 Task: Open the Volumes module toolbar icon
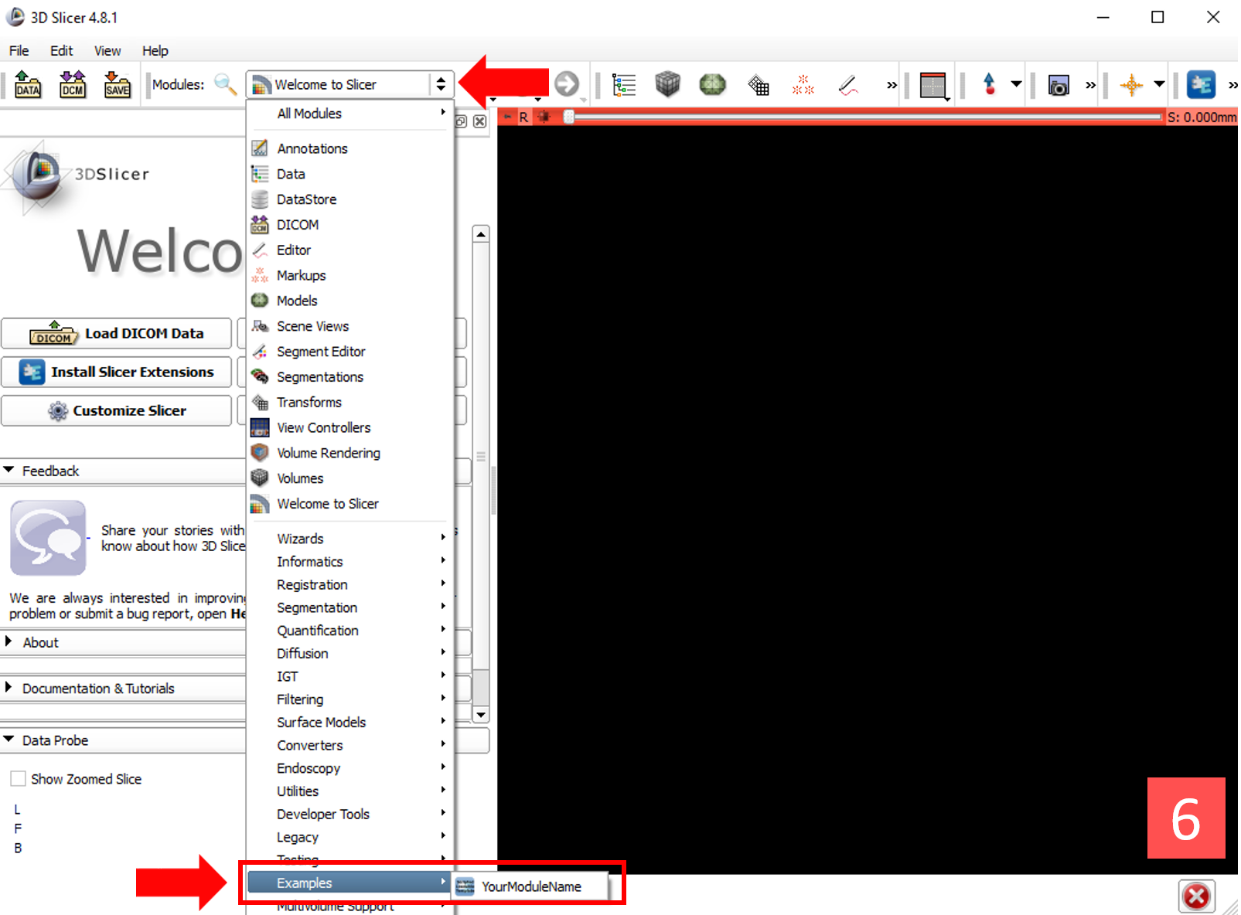[x=667, y=84]
